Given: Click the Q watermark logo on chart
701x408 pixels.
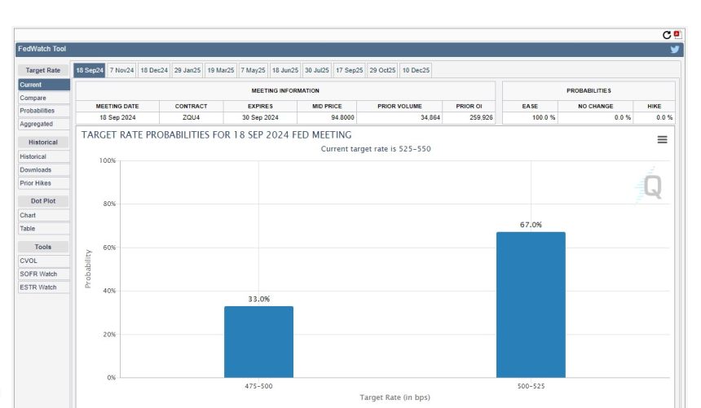Looking at the screenshot, I should (x=650, y=186).
